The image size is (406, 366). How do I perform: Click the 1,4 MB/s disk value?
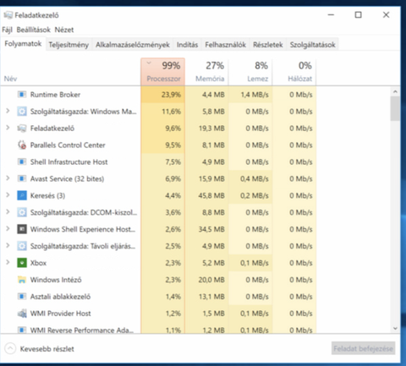point(255,95)
